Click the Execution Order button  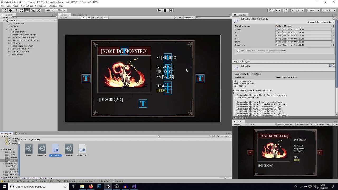click(x=325, y=22)
